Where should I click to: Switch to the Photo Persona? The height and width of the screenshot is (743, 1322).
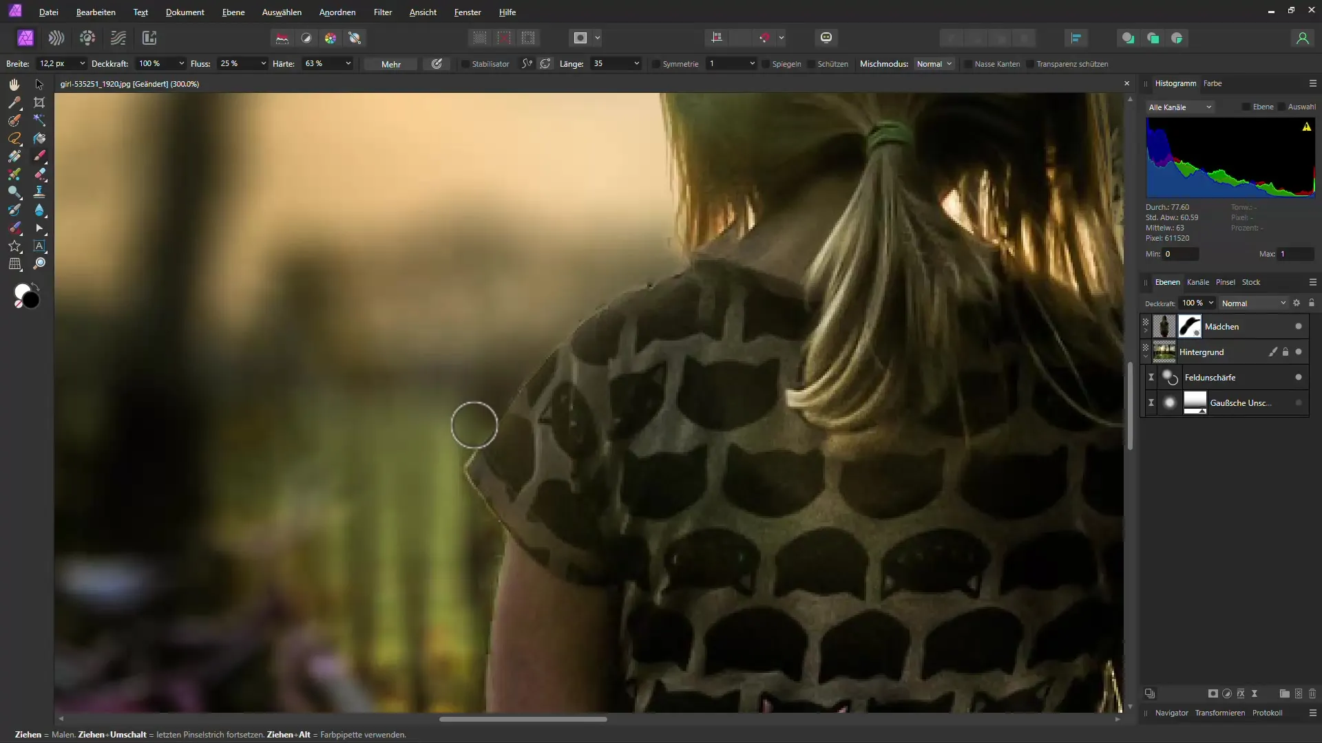pos(25,38)
